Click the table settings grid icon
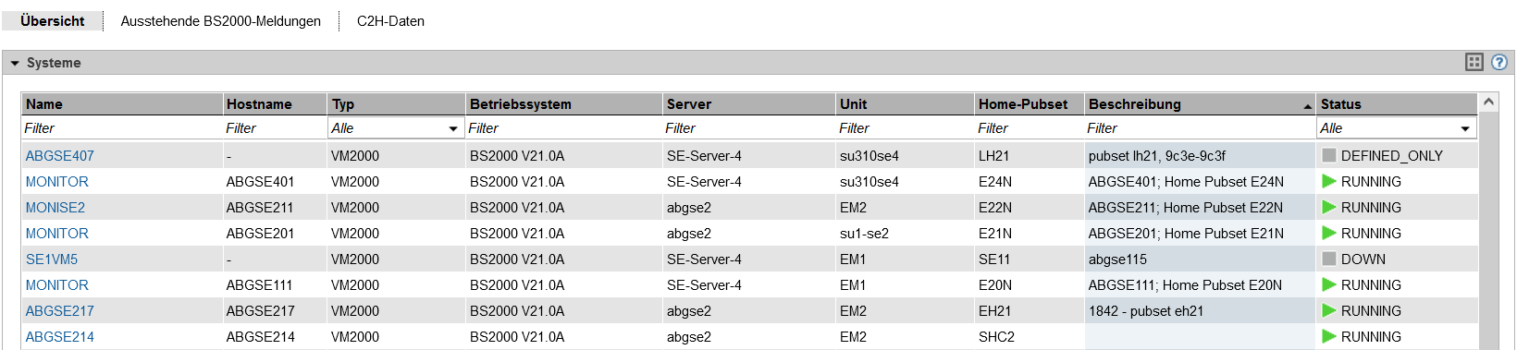1517x350 pixels. (1474, 62)
